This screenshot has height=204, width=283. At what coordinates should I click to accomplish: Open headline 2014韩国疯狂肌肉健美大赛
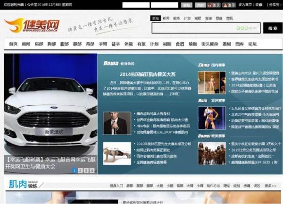(x=147, y=74)
